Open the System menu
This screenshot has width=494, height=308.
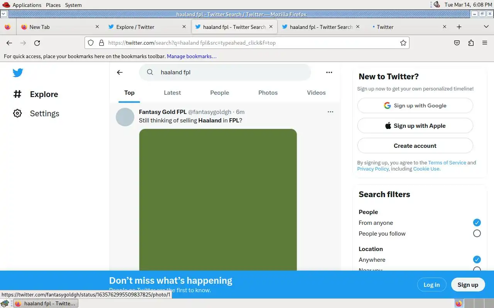[x=73, y=5]
